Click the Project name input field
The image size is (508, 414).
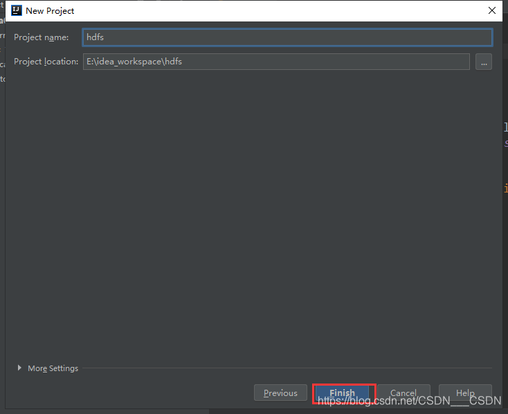click(x=287, y=37)
